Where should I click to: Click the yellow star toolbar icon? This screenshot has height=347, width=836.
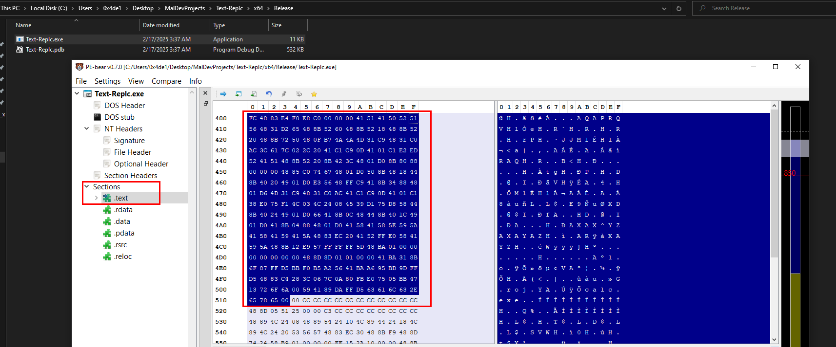(x=314, y=94)
